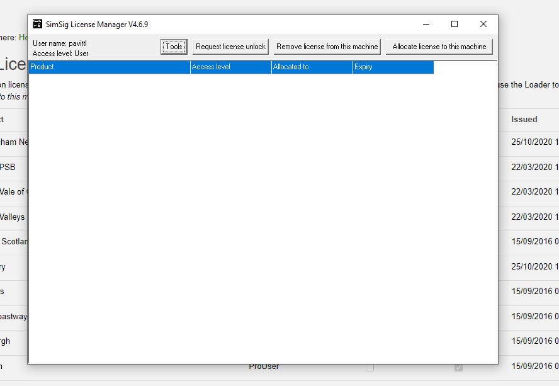Maximize the License Manager window
Screen dimensions: 559x386
point(455,25)
